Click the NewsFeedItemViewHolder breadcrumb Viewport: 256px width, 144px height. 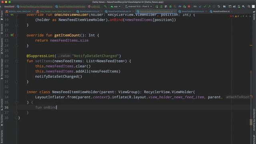[70, 6]
